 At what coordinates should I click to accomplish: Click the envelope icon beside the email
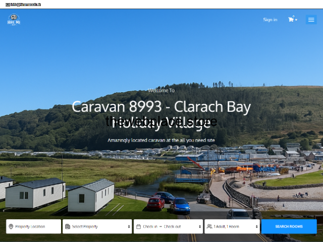tap(8, 4)
